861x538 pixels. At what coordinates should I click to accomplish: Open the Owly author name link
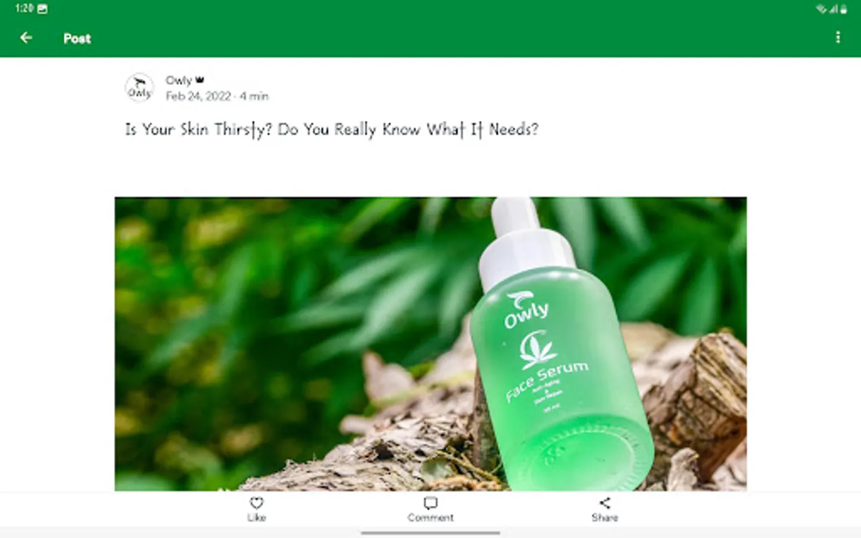pyautogui.click(x=178, y=80)
